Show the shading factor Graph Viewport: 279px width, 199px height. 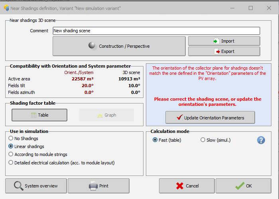point(106,115)
